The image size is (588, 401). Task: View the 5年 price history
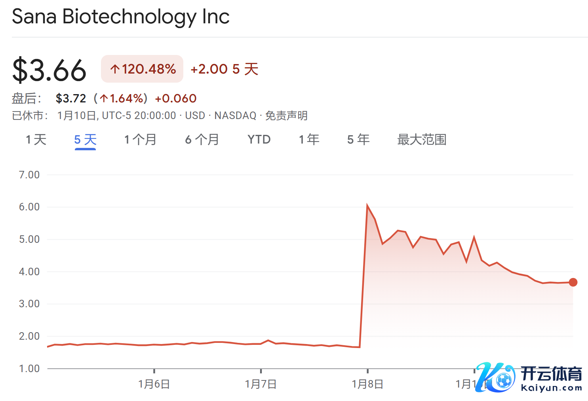point(358,140)
